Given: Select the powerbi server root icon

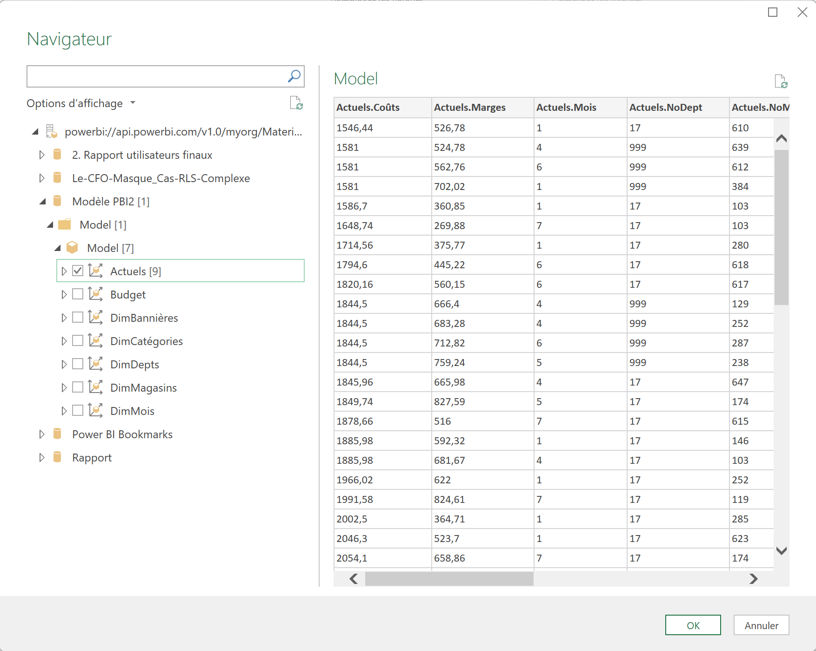Looking at the screenshot, I should [52, 131].
